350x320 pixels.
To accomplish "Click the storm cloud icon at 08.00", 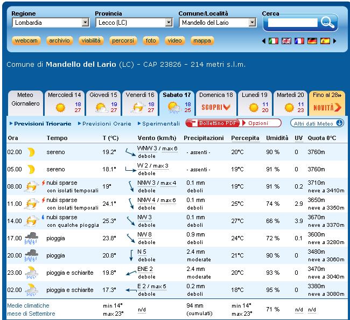I will [x=31, y=187].
